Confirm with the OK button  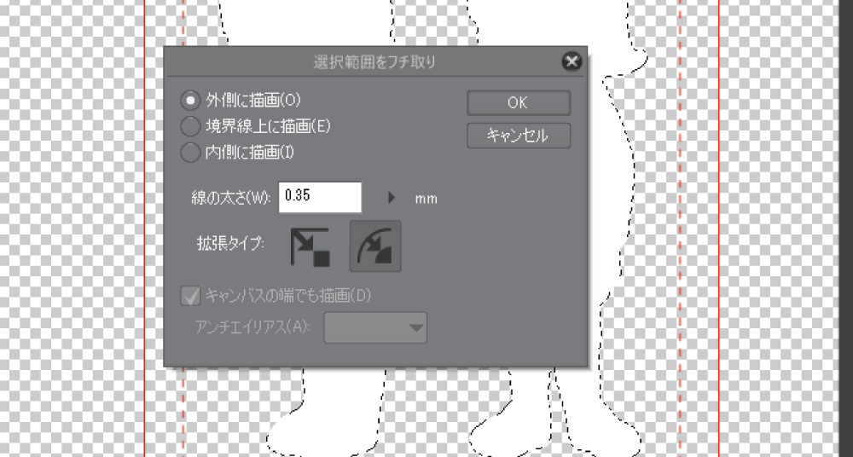point(519,103)
